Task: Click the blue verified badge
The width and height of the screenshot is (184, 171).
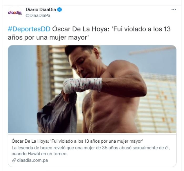Action: click(x=59, y=9)
